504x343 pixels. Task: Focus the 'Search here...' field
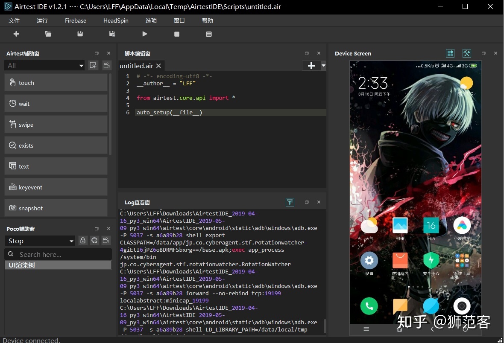tap(58, 254)
